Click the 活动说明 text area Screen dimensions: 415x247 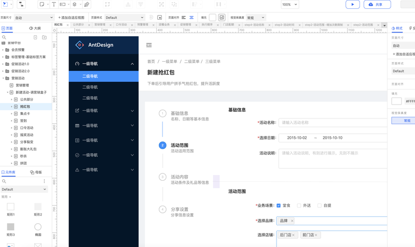click(333, 158)
